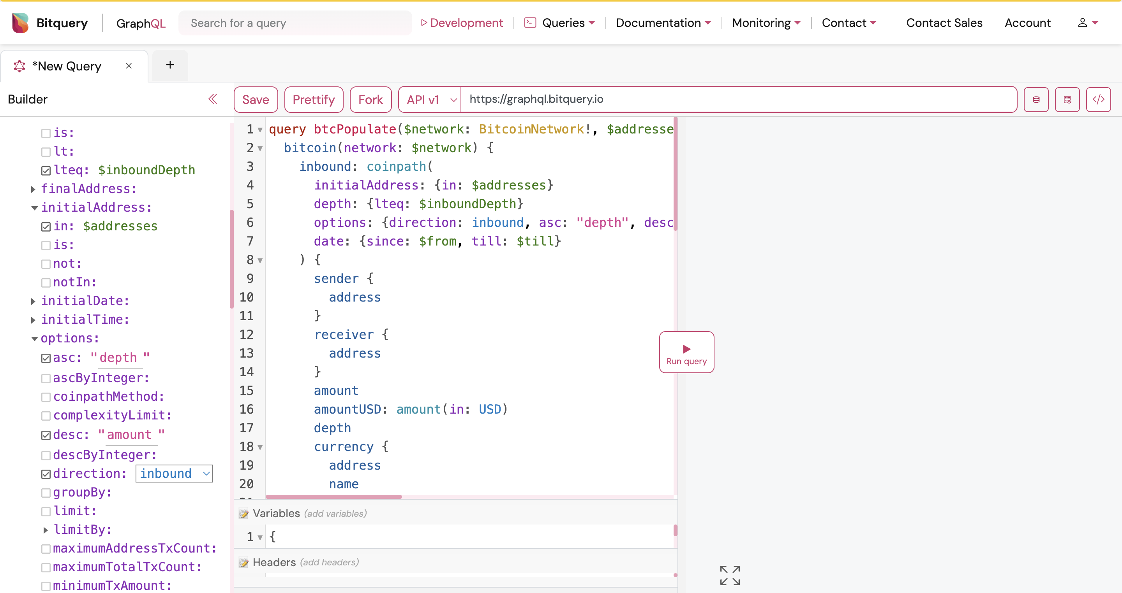Uncheck the lteq: $inboundDepth filter

point(46,170)
